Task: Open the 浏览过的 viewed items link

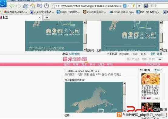Action: pos(124,54)
